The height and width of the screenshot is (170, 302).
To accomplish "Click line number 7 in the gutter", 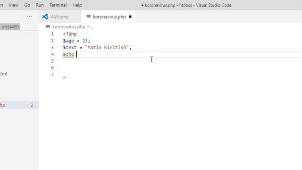I will coord(52,75).
